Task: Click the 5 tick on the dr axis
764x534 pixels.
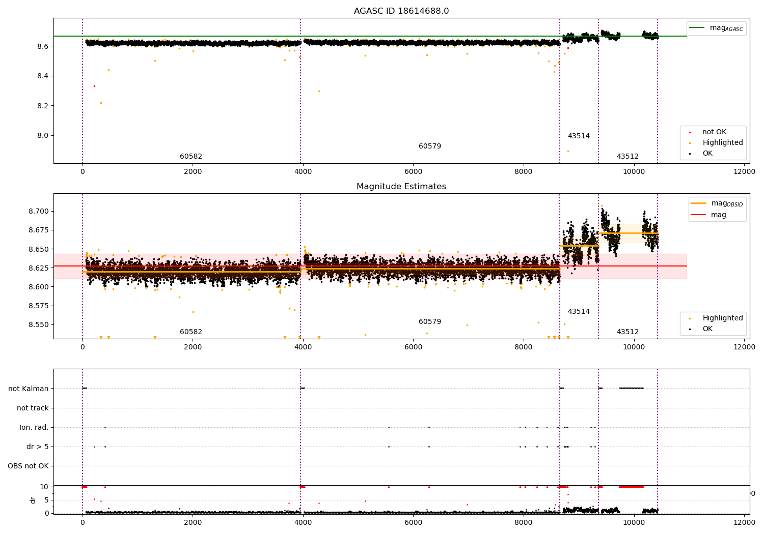Action: click(x=47, y=500)
